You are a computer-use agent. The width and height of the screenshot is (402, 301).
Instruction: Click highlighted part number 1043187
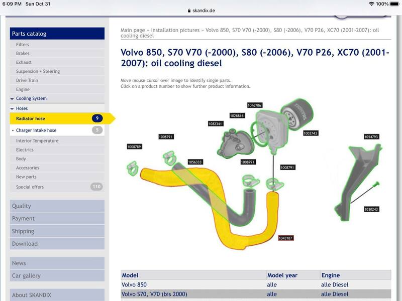point(285,238)
